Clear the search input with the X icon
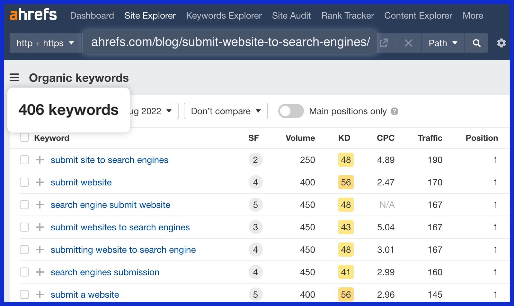 pos(408,43)
